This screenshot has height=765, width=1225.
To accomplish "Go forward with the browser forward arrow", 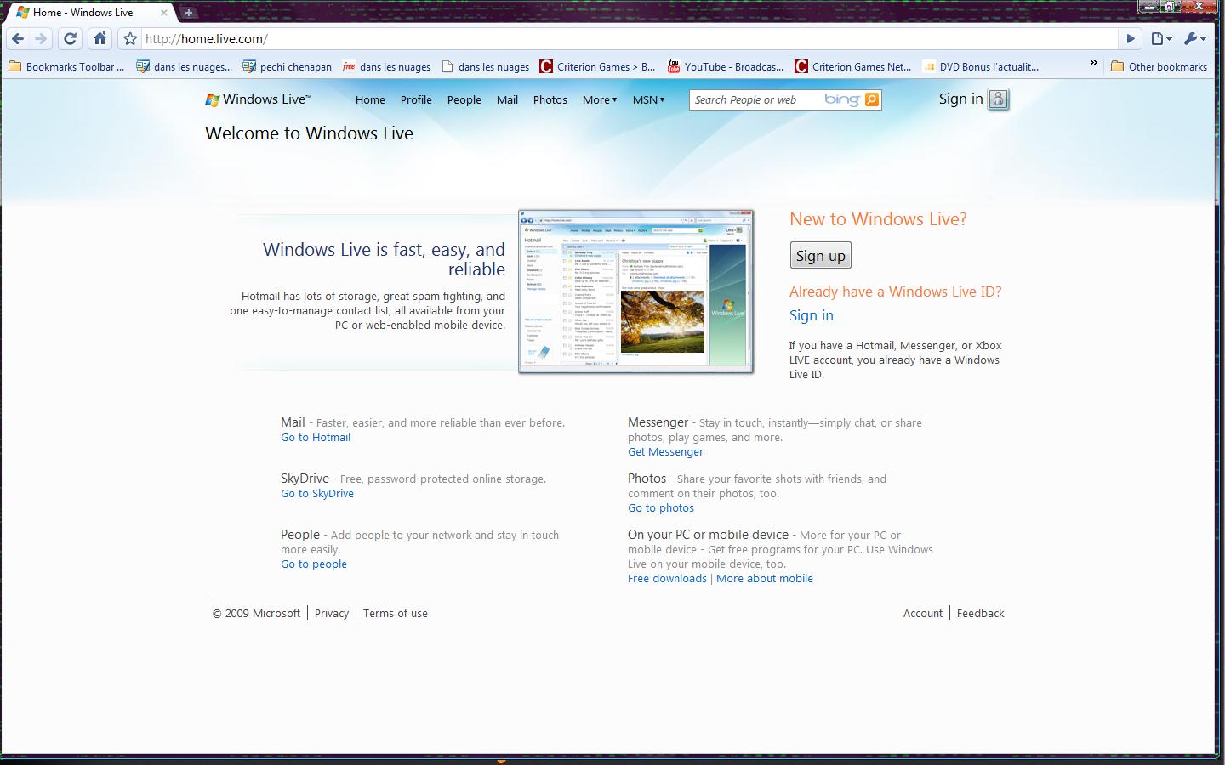I will click(41, 38).
